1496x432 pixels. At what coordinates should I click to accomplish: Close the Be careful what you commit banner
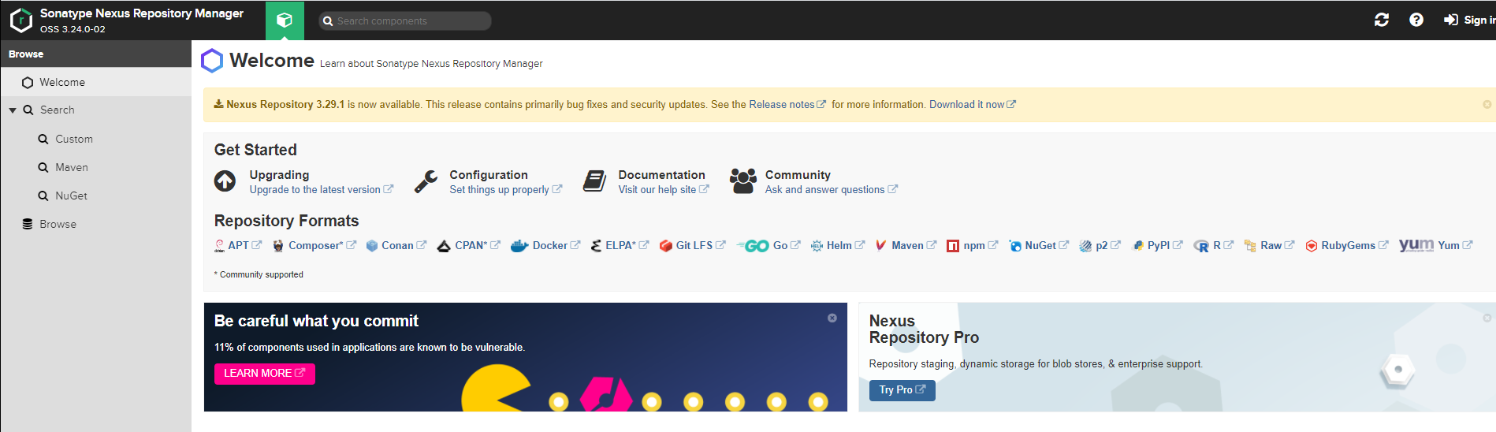832,318
